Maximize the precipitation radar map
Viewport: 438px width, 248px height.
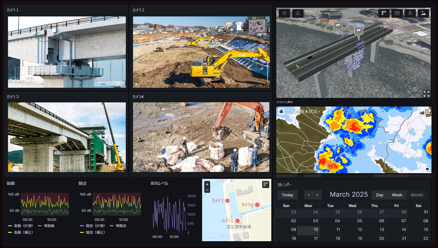[x=427, y=111]
